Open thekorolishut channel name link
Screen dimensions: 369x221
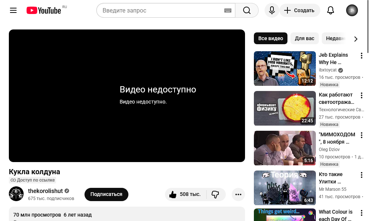coord(45,191)
